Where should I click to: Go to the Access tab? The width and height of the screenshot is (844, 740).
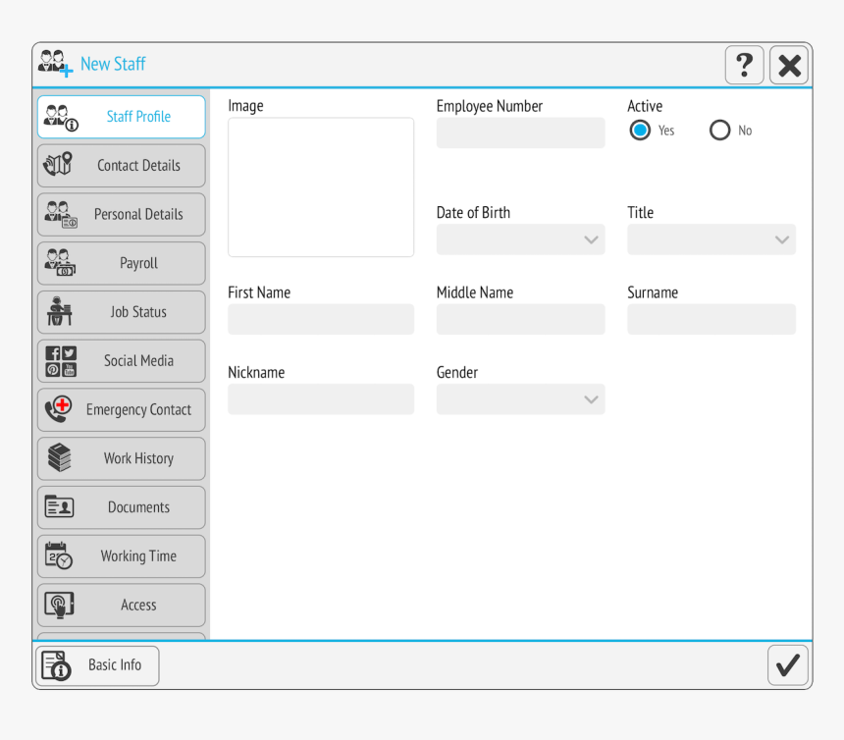[x=121, y=605]
